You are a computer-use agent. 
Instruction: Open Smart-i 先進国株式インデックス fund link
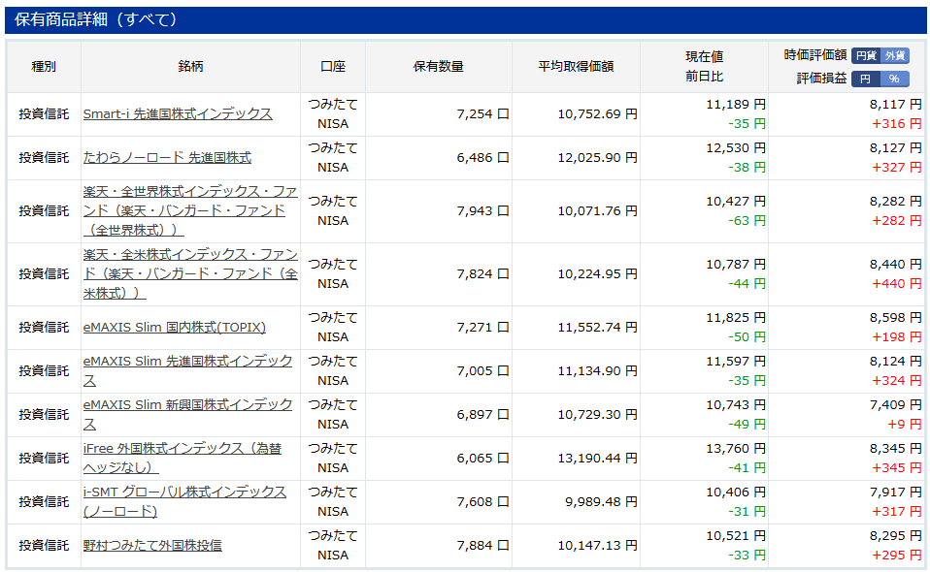pos(178,113)
